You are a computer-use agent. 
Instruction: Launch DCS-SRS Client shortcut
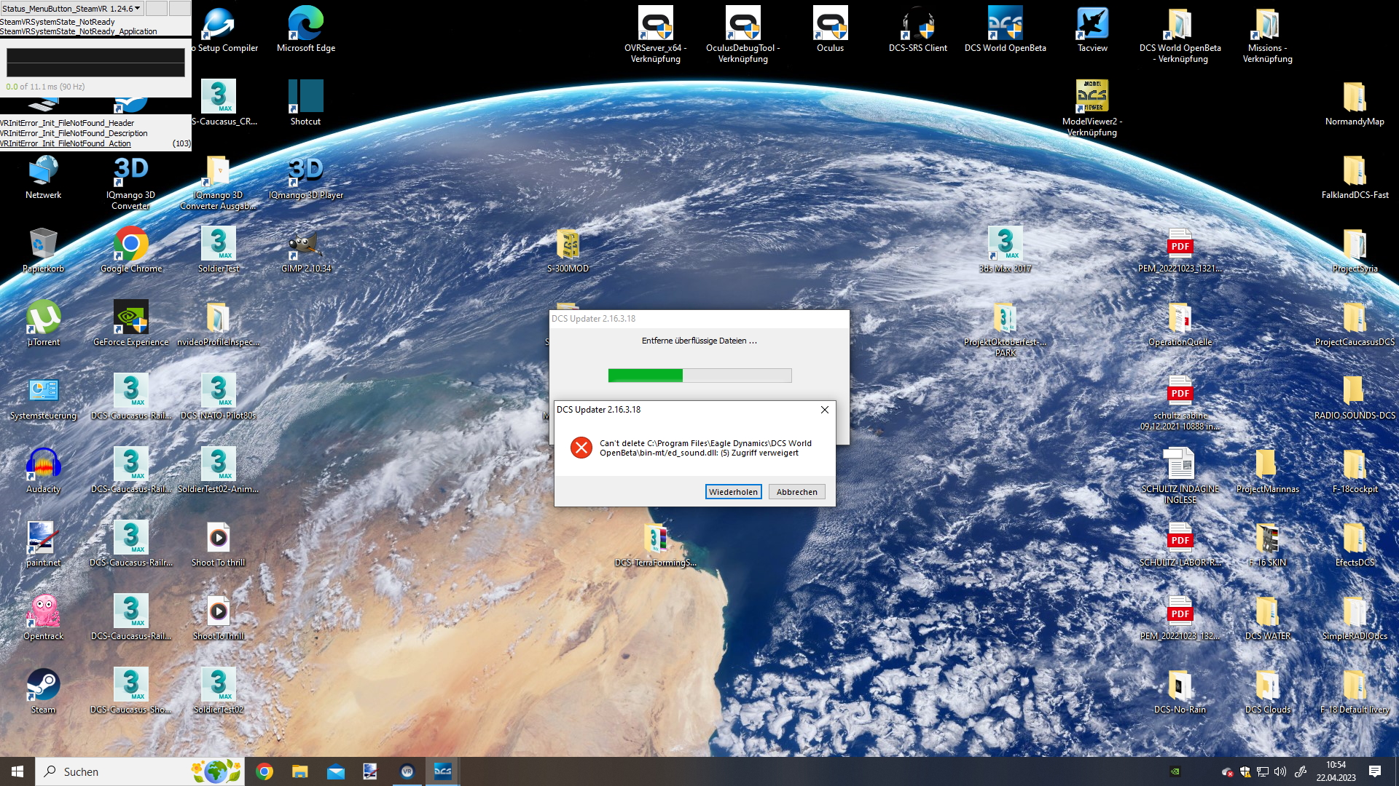coord(918,31)
